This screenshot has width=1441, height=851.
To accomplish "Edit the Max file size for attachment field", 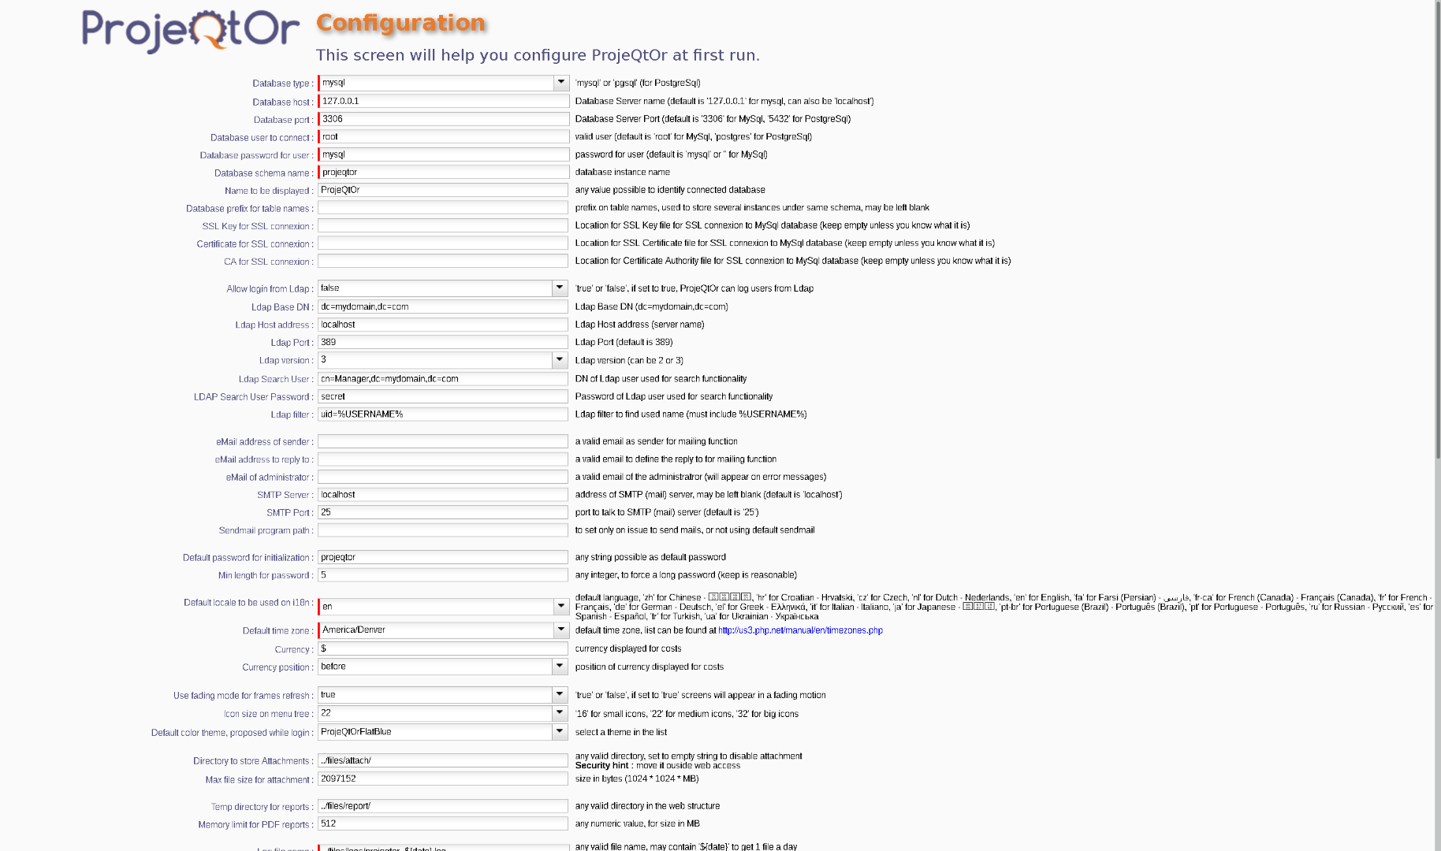I will [x=443, y=779].
